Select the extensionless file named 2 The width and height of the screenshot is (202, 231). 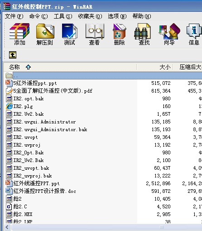(17, 199)
